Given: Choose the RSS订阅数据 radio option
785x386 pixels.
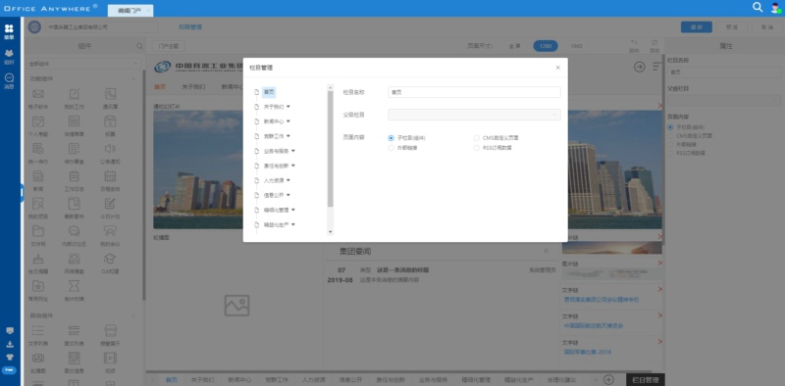Looking at the screenshot, I should (493, 148).
